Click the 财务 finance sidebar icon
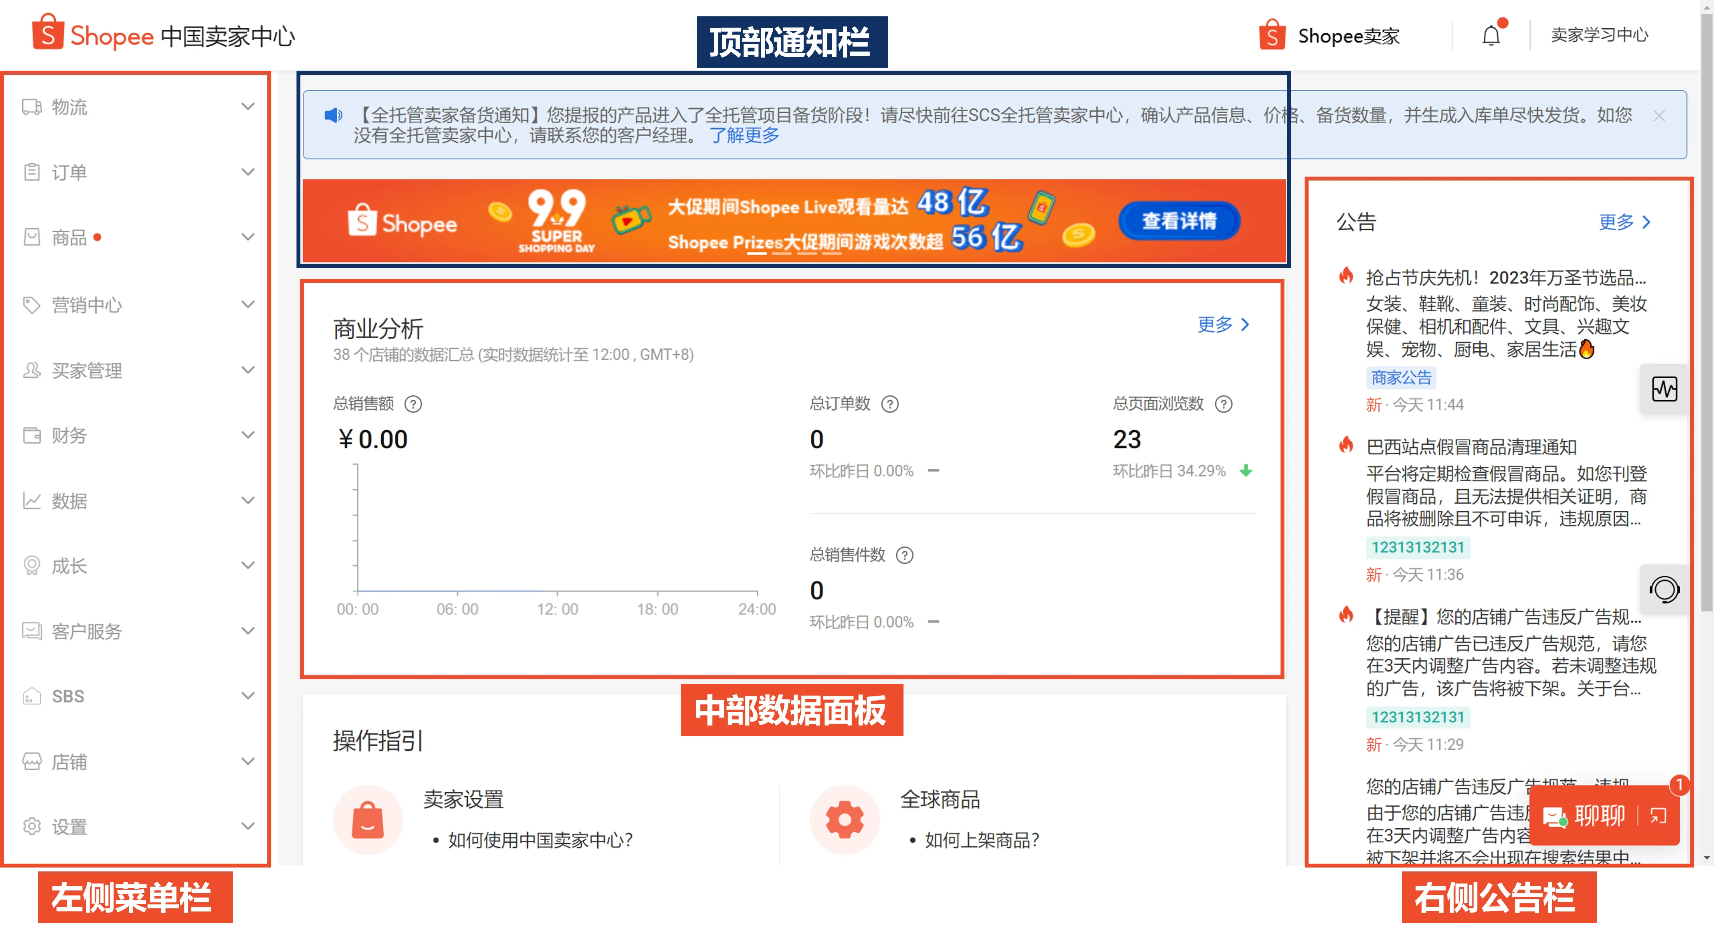This screenshot has width=1714, height=936. point(31,436)
